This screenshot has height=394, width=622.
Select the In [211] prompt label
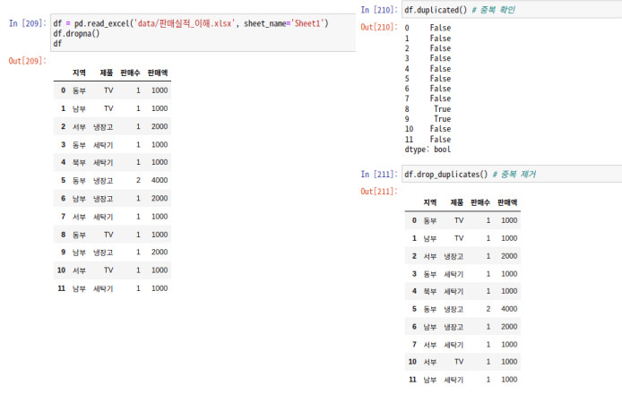point(379,175)
